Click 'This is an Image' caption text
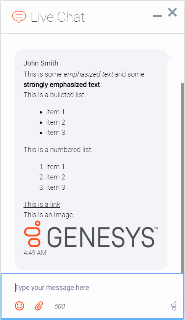 coord(48,215)
